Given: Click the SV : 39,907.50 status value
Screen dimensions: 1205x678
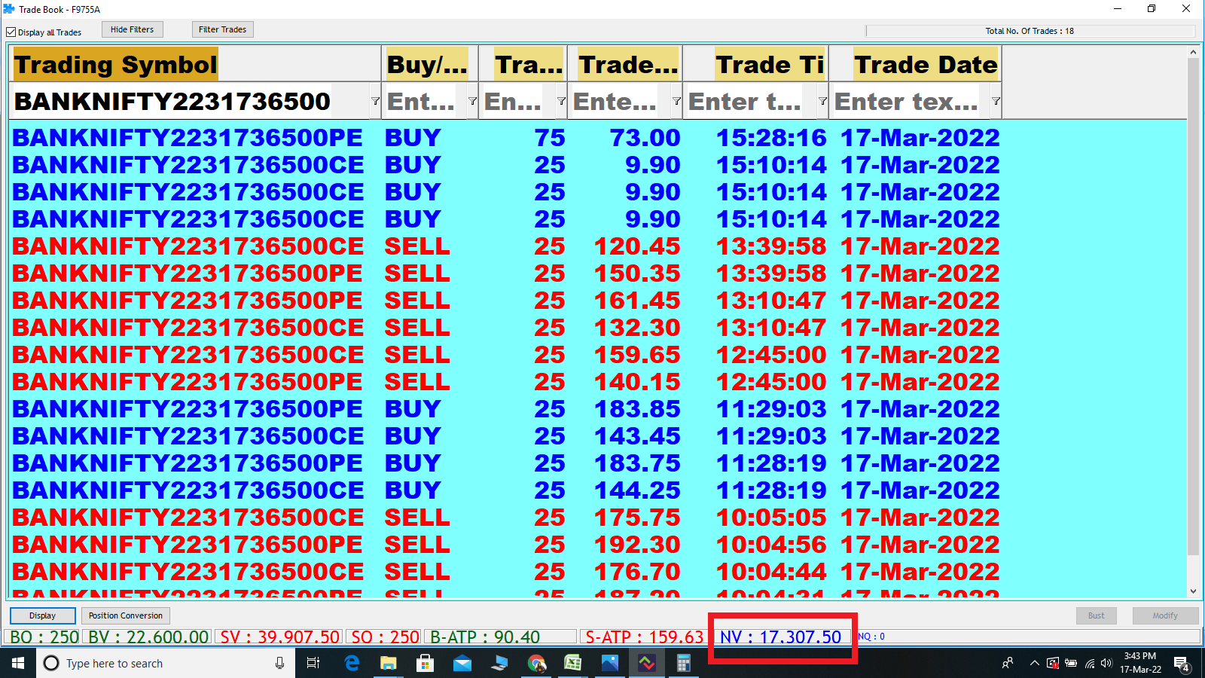Looking at the screenshot, I should click(279, 637).
